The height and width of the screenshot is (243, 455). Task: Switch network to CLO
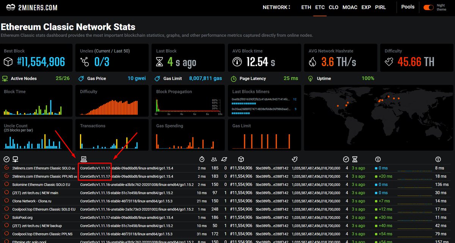(x=334, y=7)
